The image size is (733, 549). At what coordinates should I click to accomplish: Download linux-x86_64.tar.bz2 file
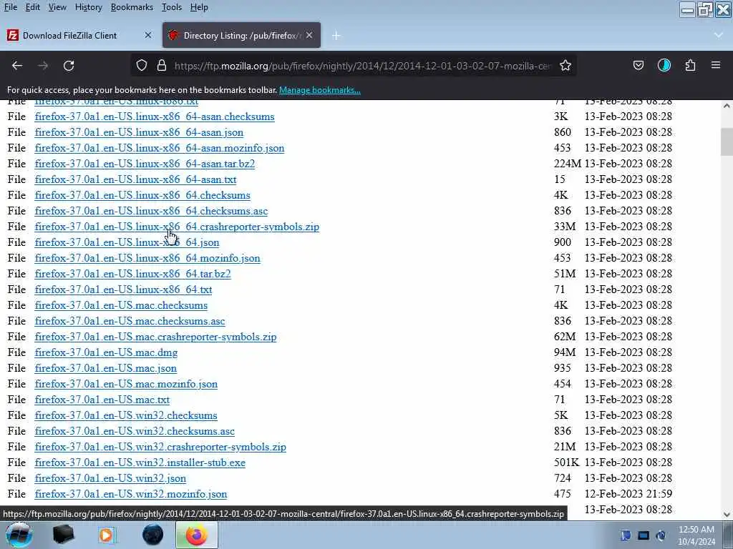(132, 274)
